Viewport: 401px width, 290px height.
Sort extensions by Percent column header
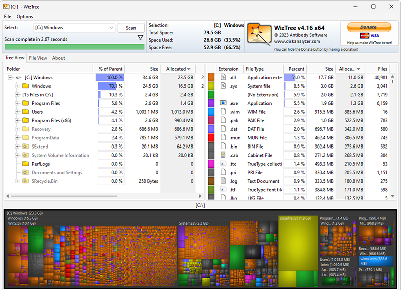(295, 69)
